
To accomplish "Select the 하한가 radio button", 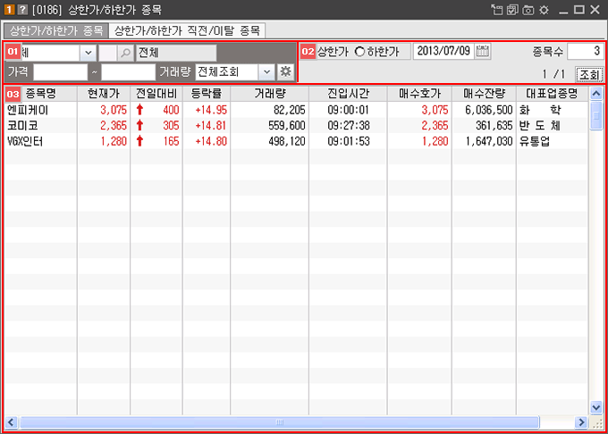I will point(359,51).
